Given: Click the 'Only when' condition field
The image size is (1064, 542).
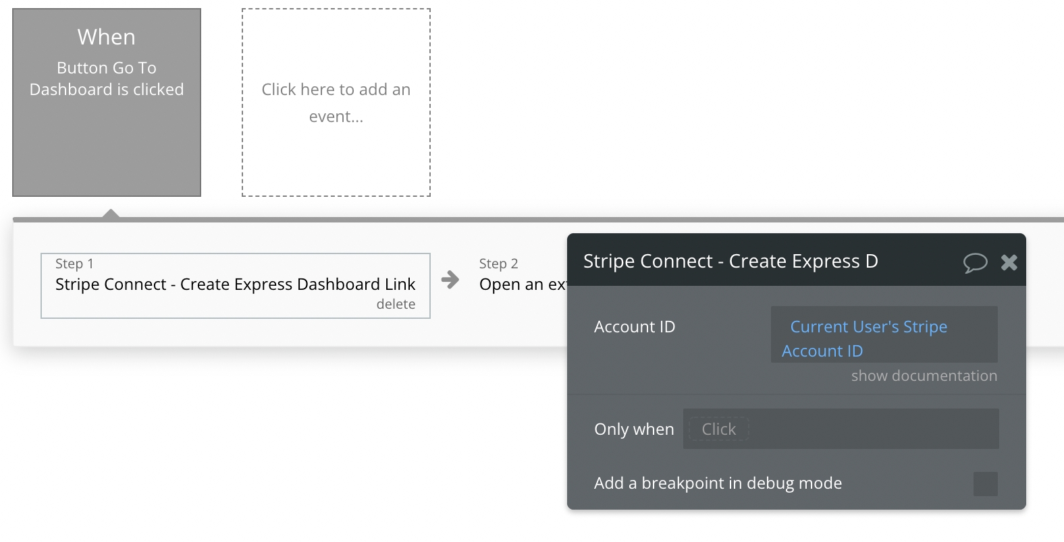Looking at the screenshot, I should point(841,429).
